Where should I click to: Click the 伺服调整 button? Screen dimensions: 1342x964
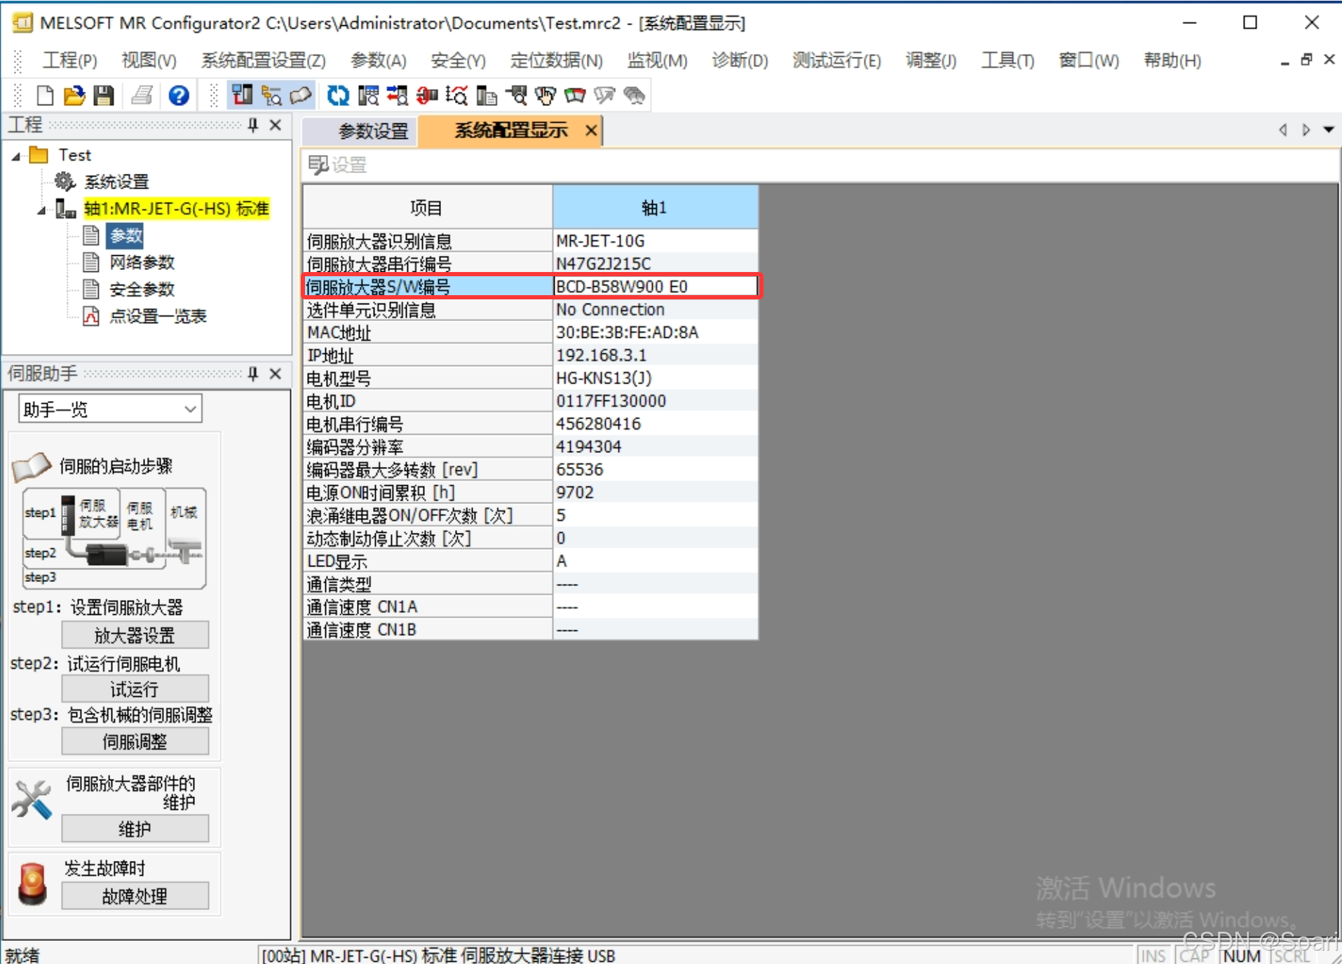pos(135,741)
